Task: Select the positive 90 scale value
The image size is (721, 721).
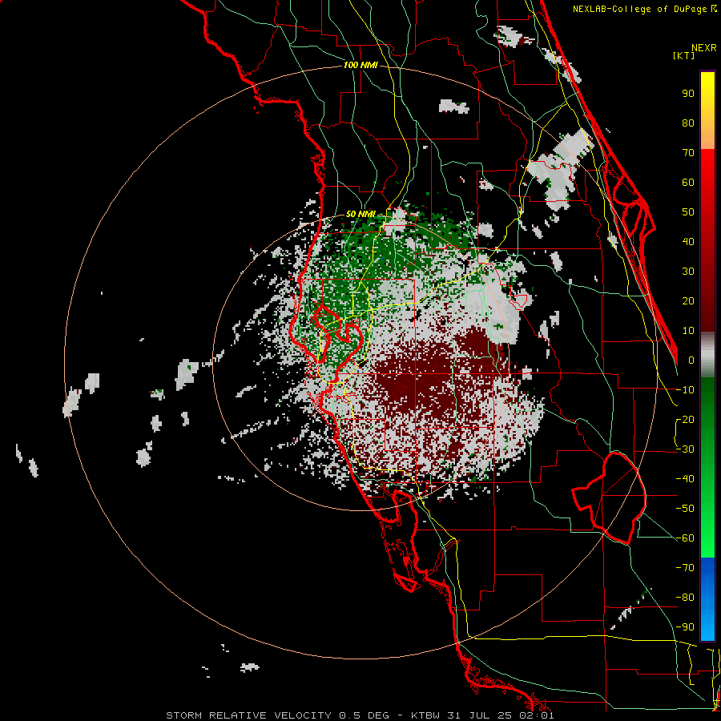Action: [x=688, y=94]
